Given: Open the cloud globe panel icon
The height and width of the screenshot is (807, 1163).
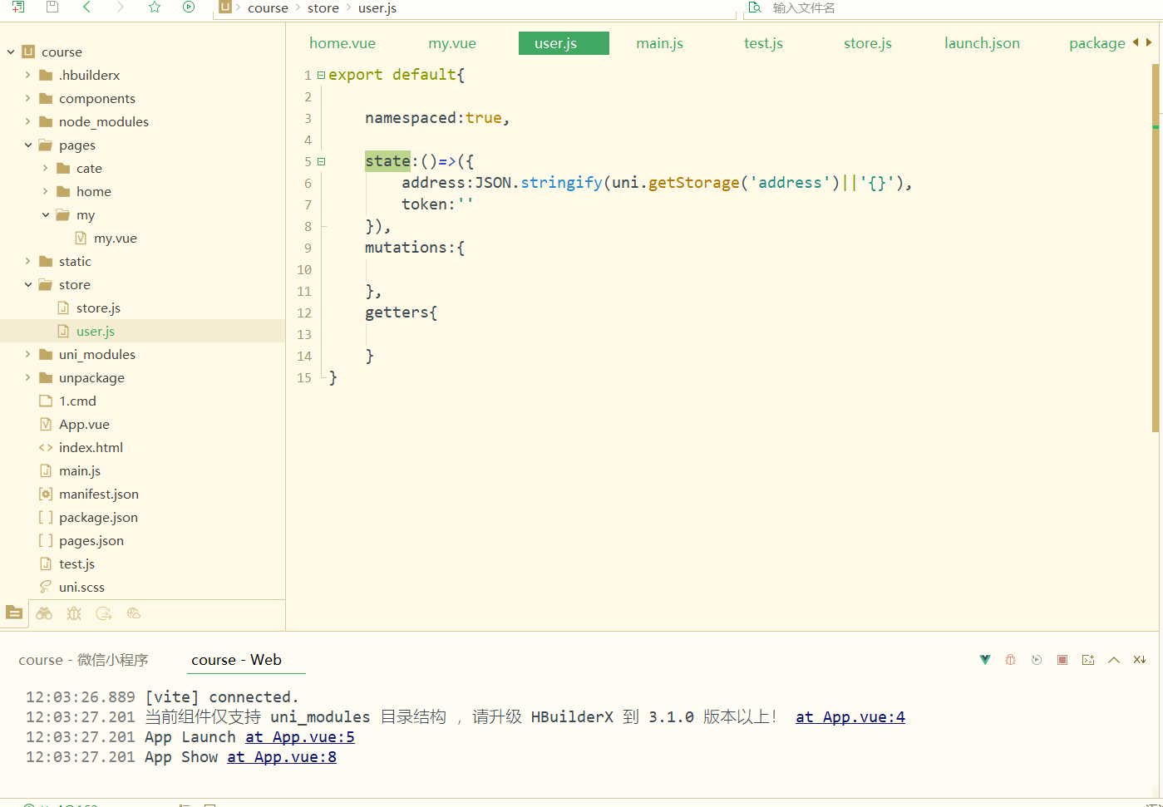Looking at the screenshot, I should [134, 613].
